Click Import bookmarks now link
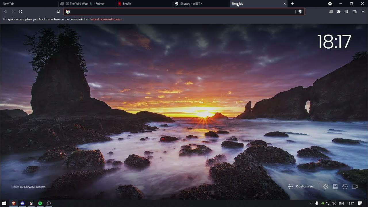The height and width of the screenshot is (207, 368). [106, 20]
